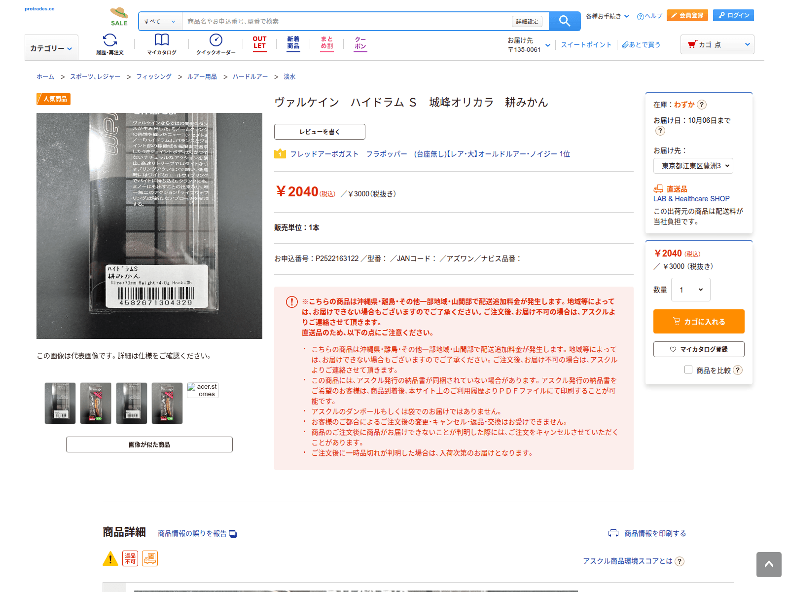This screenshot has height=592, width=789.
Task: Click the 商品情報を印刷する printer icon
Action: [x=613, y=533]
